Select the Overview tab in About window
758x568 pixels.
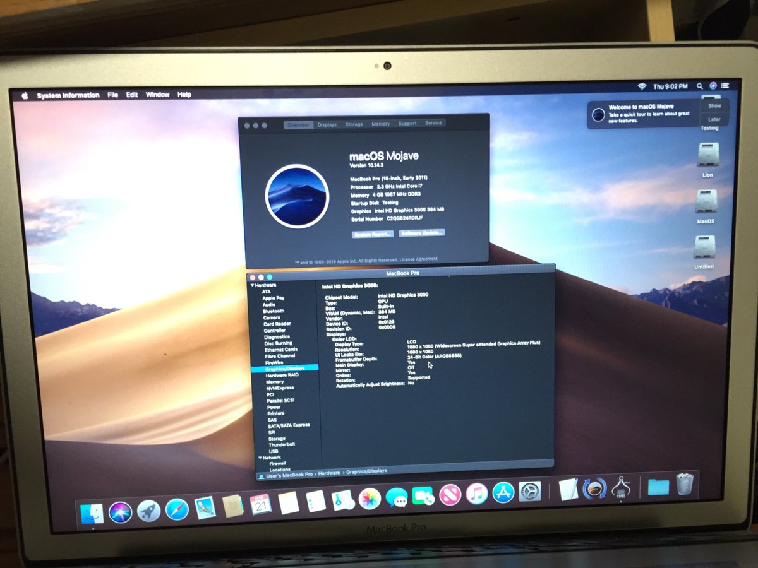(x=298, y=125)
